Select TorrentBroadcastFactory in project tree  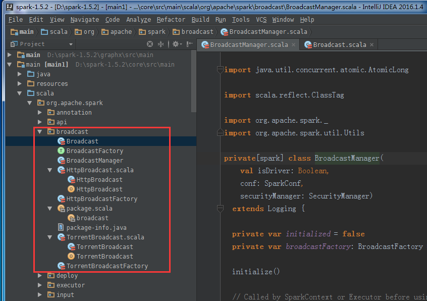point(107,266)
